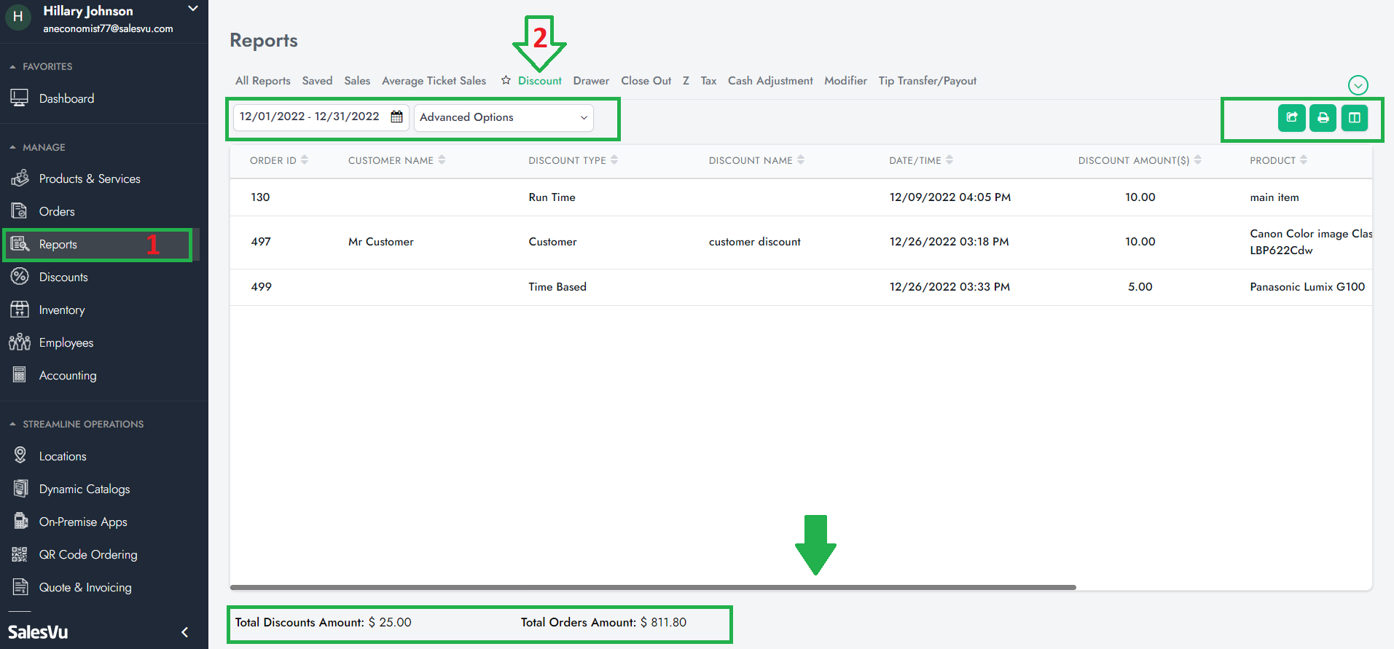Open the Employees section
1394x649 pixels.
tap(66, 342)
